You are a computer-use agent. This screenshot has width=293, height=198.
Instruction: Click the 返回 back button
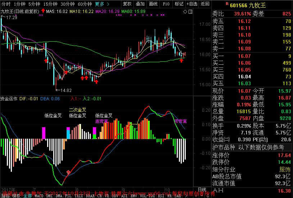205,4
